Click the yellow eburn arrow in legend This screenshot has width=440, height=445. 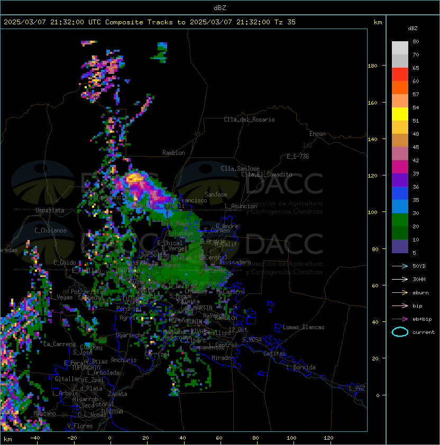(x=400, y=293)
